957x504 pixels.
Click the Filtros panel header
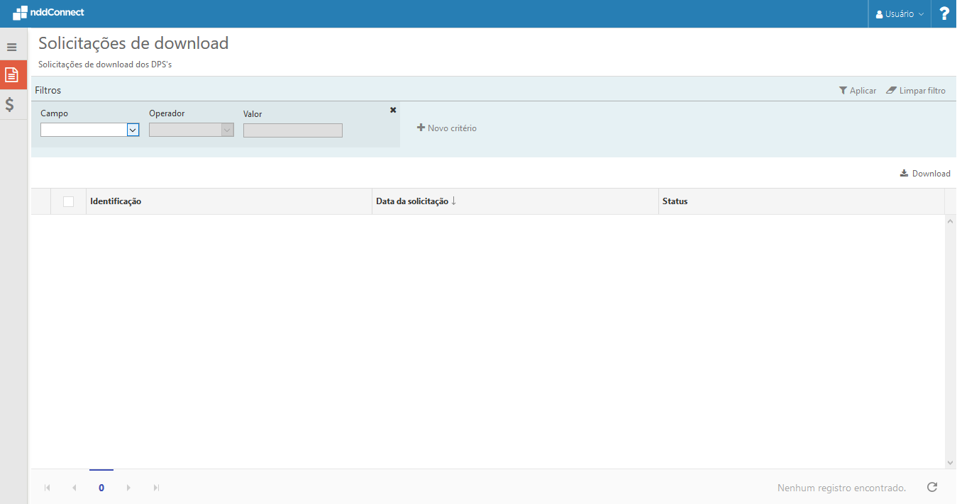click(x=48, y=90)
